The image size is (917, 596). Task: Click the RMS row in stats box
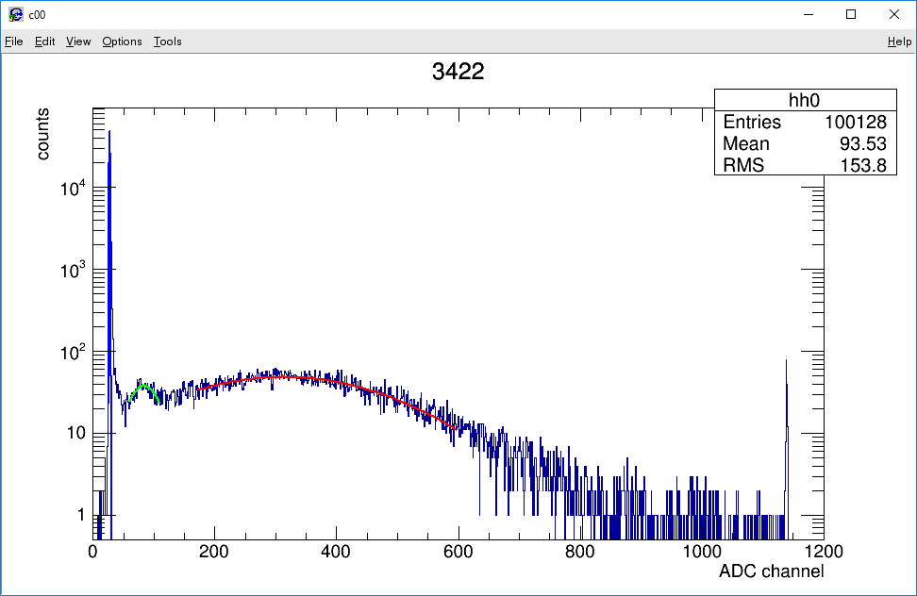pyautogui.click(x=805, y=165)
